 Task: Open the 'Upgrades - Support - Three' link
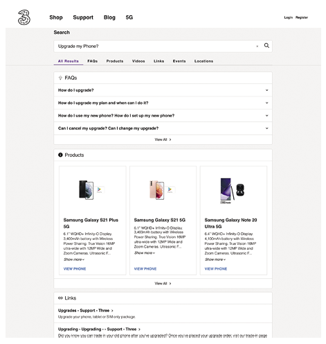[x=86, y=311]
